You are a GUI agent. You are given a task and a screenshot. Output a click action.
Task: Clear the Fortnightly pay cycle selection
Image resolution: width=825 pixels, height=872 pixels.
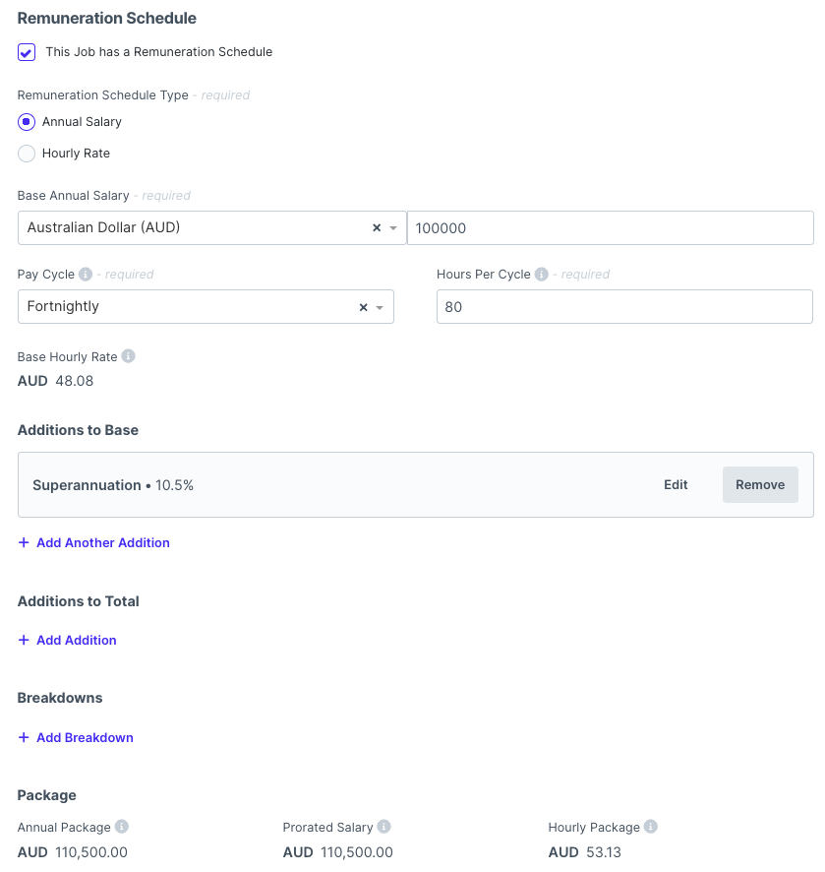(x=363, y=307)
